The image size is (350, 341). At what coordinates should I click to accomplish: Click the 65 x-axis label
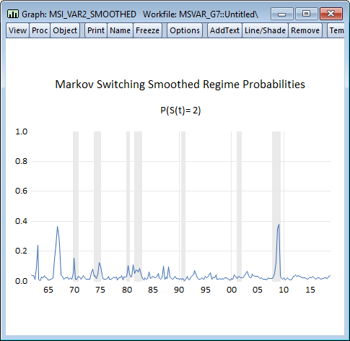(x=48, y=290)
